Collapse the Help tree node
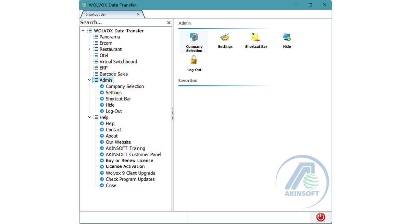 [89, 117]
